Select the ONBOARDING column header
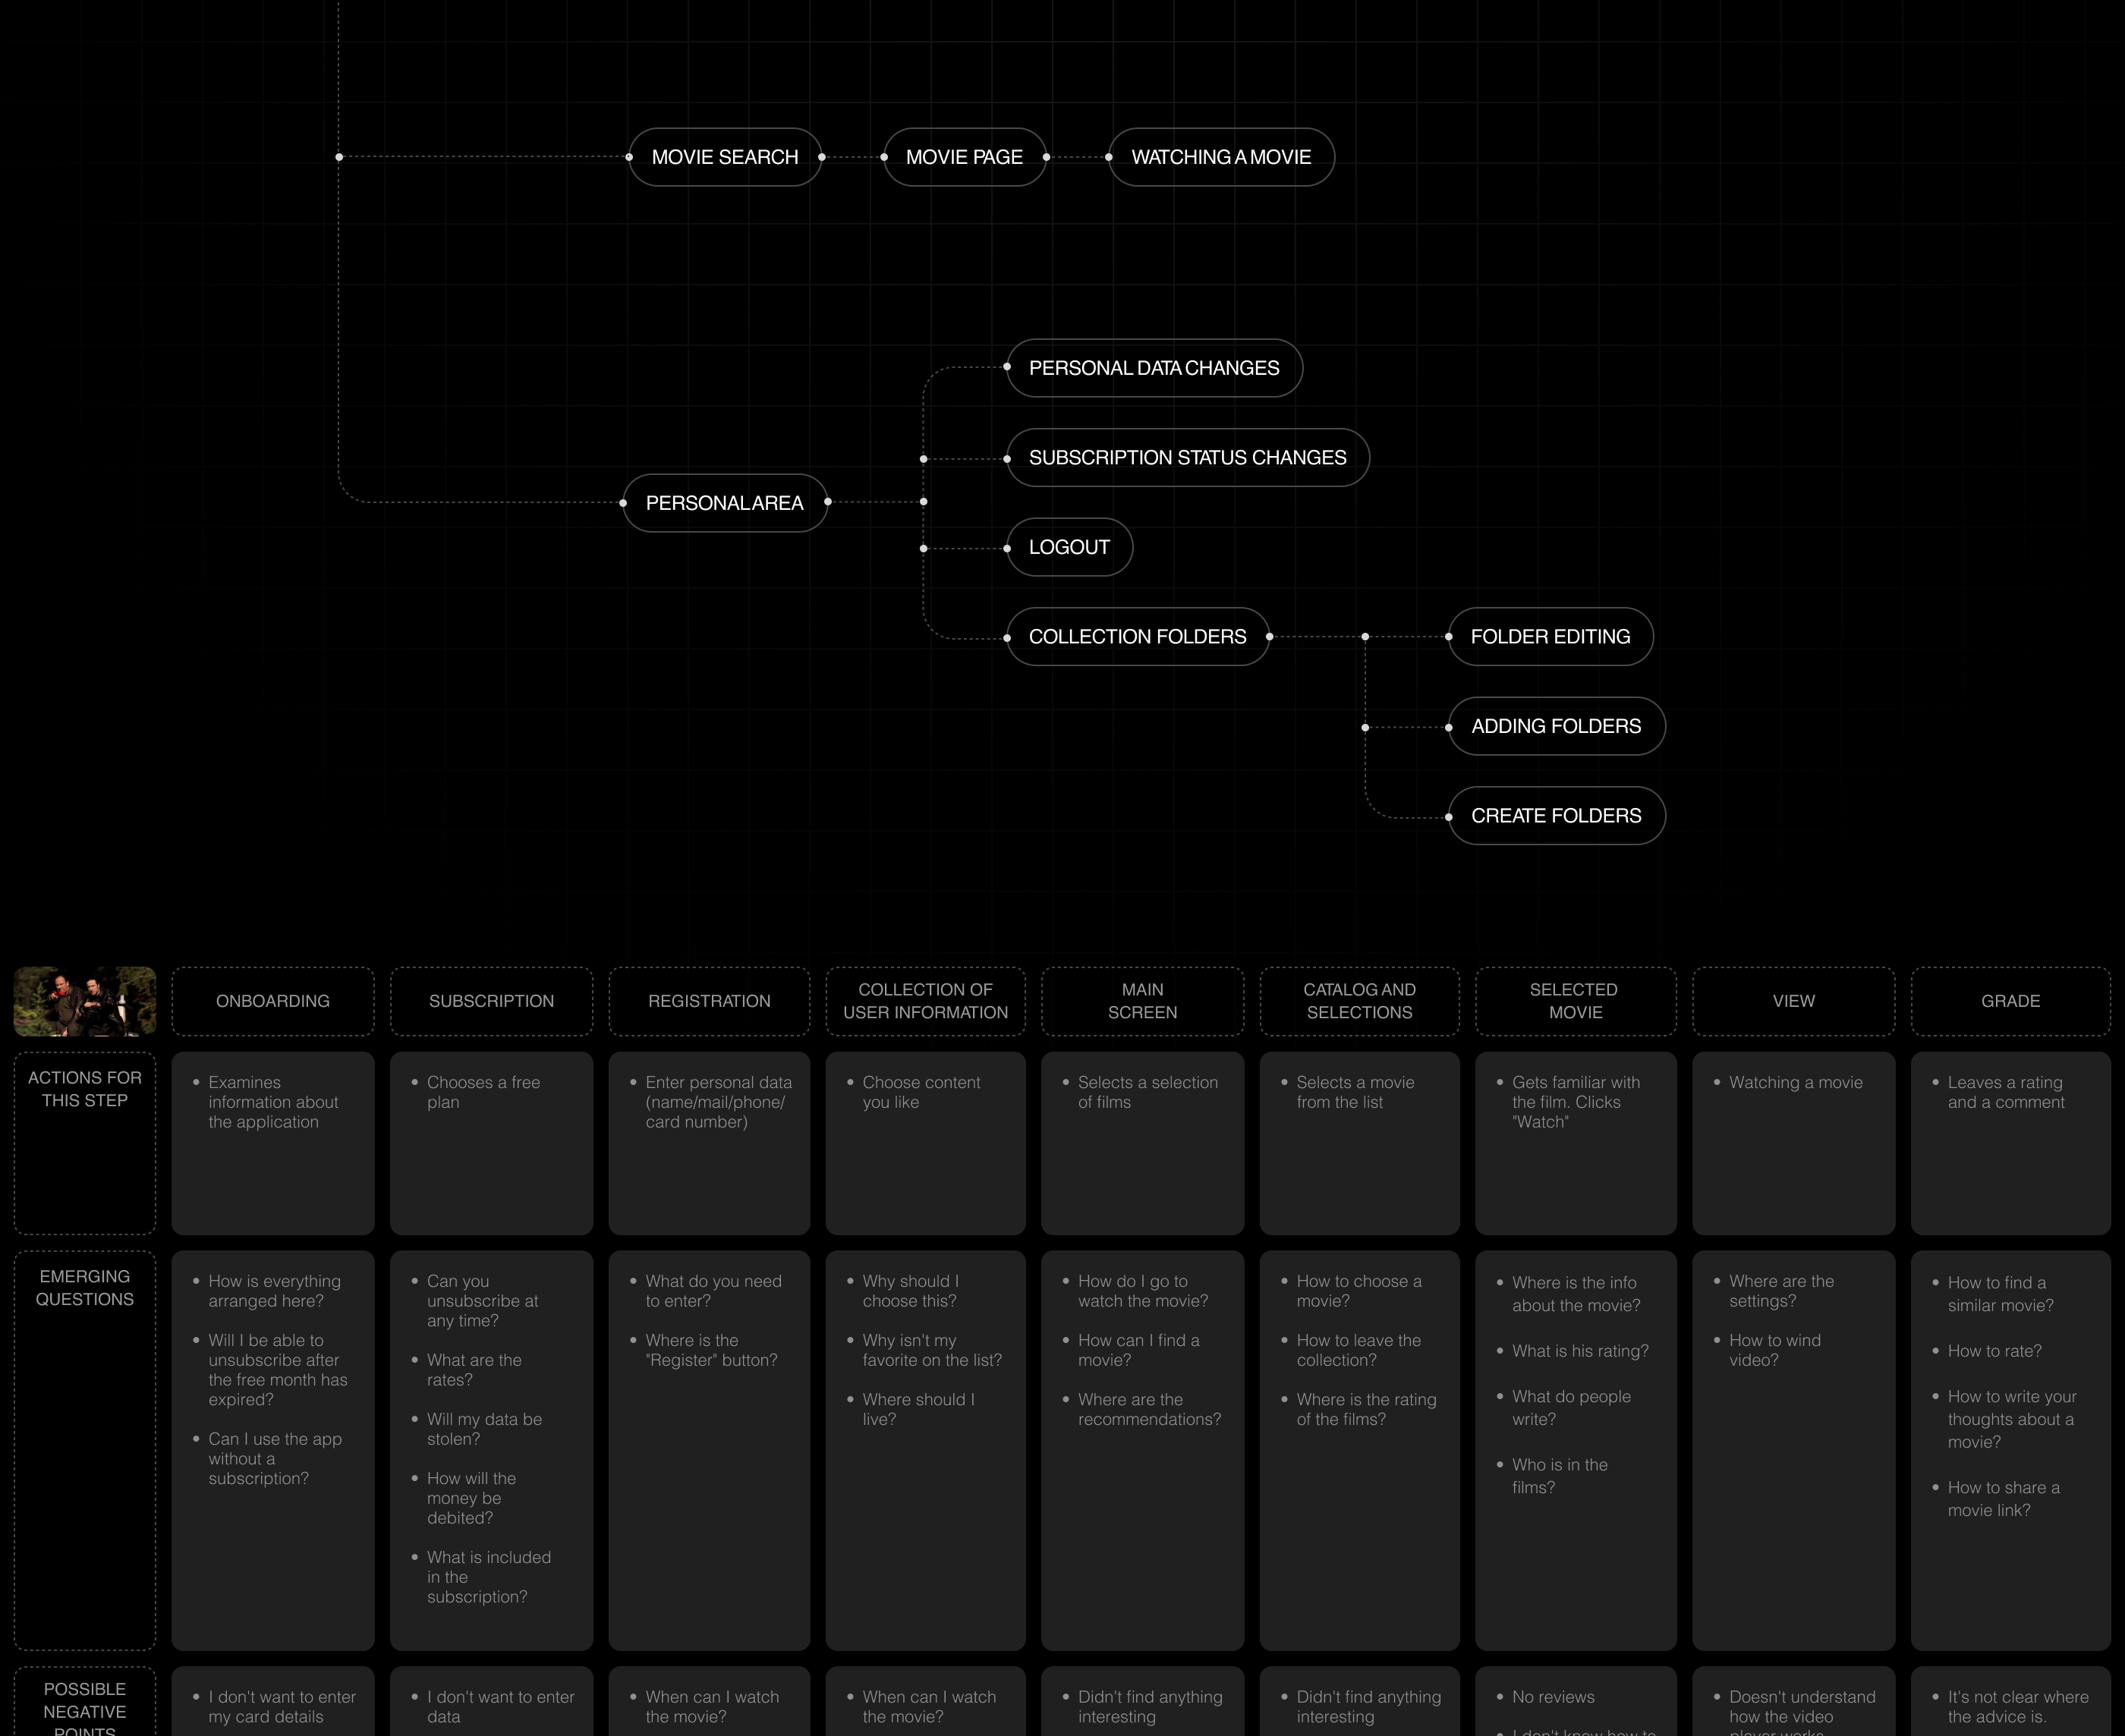 tap(273, 1001)
